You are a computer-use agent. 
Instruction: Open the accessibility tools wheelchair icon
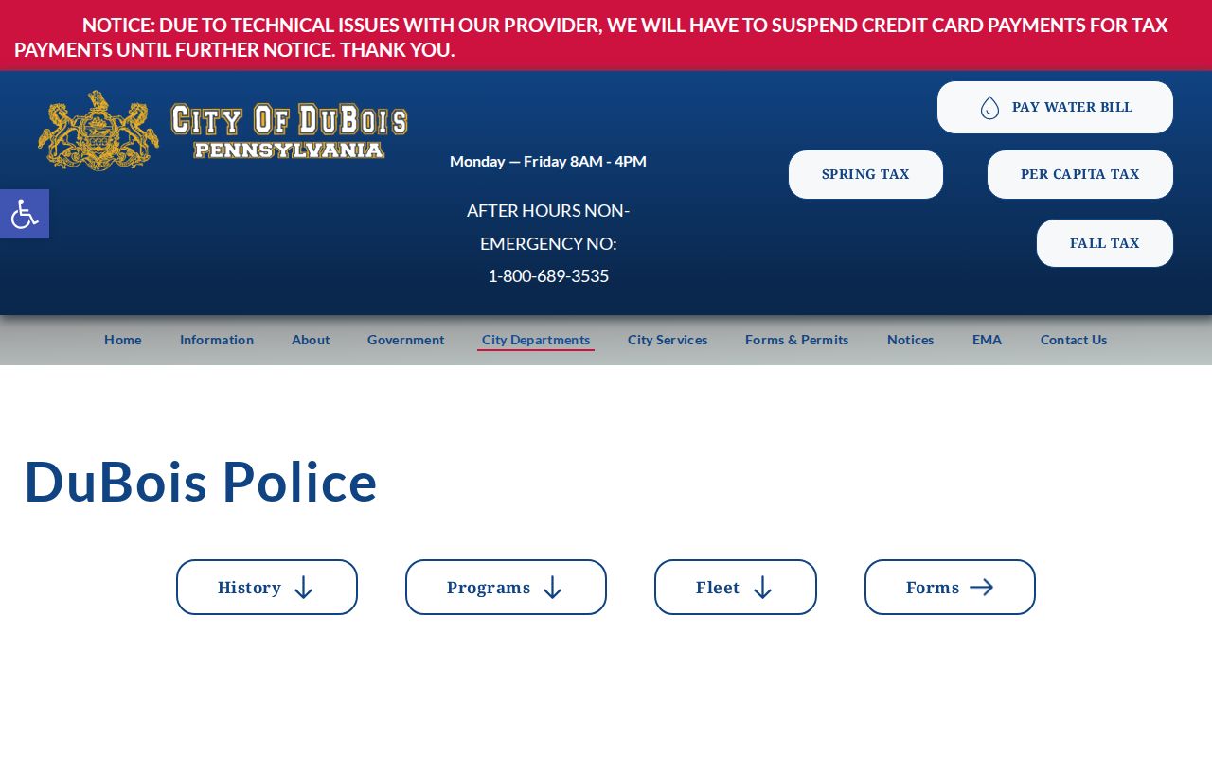[25, 214]
